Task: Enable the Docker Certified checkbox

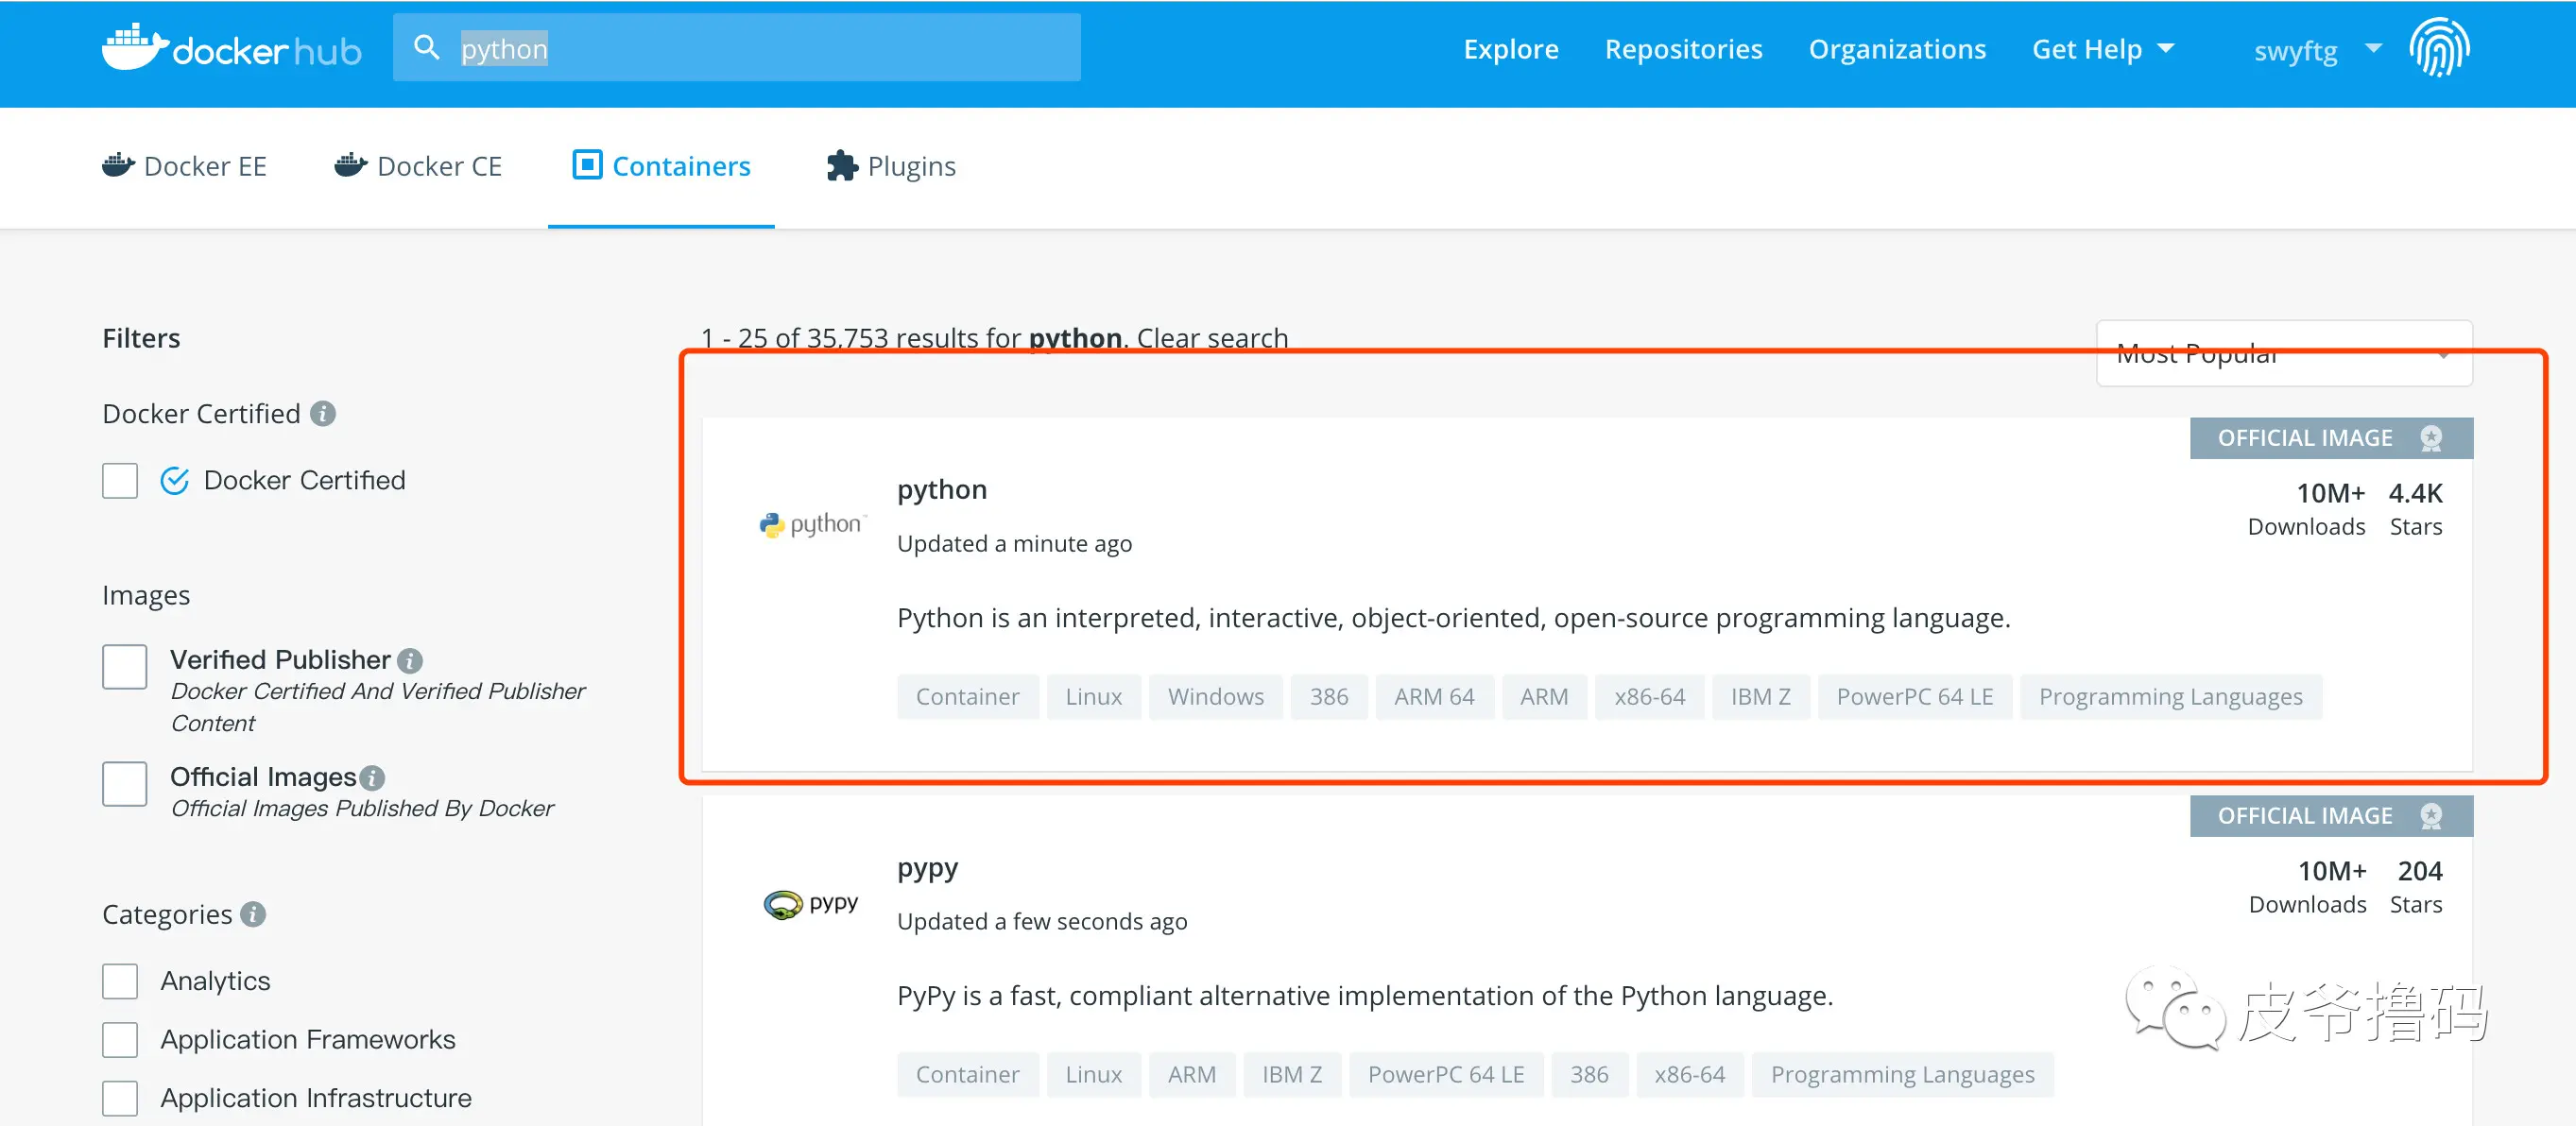Action: point(120,480)
